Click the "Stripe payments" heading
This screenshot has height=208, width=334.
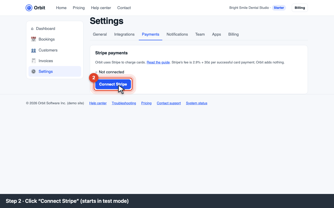click(111, 53)
